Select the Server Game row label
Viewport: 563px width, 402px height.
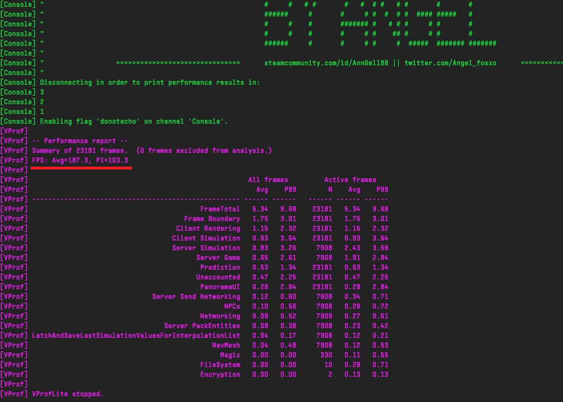coord(218,258)
